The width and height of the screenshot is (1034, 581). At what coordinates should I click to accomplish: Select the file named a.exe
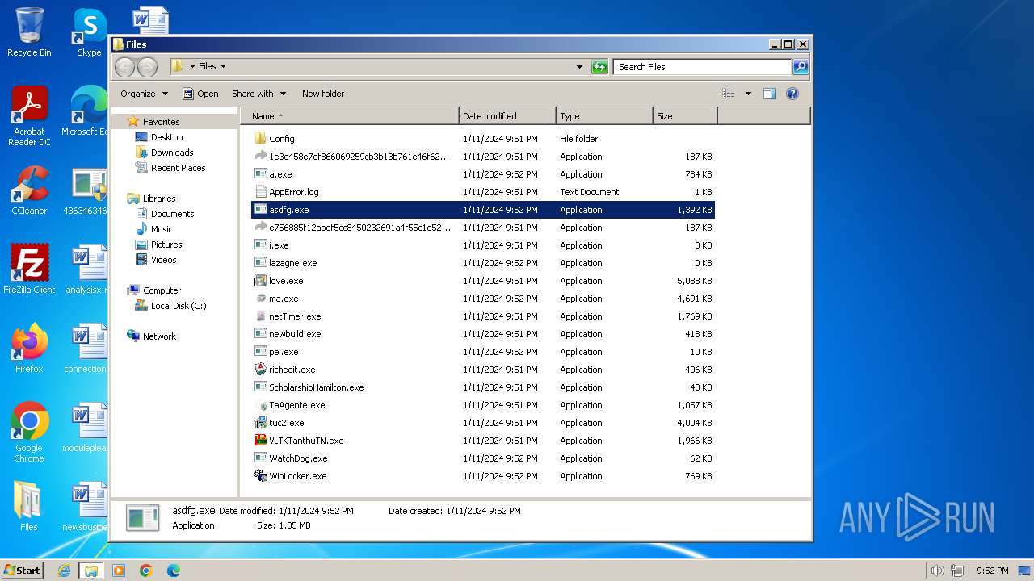(x=483, y=174)
